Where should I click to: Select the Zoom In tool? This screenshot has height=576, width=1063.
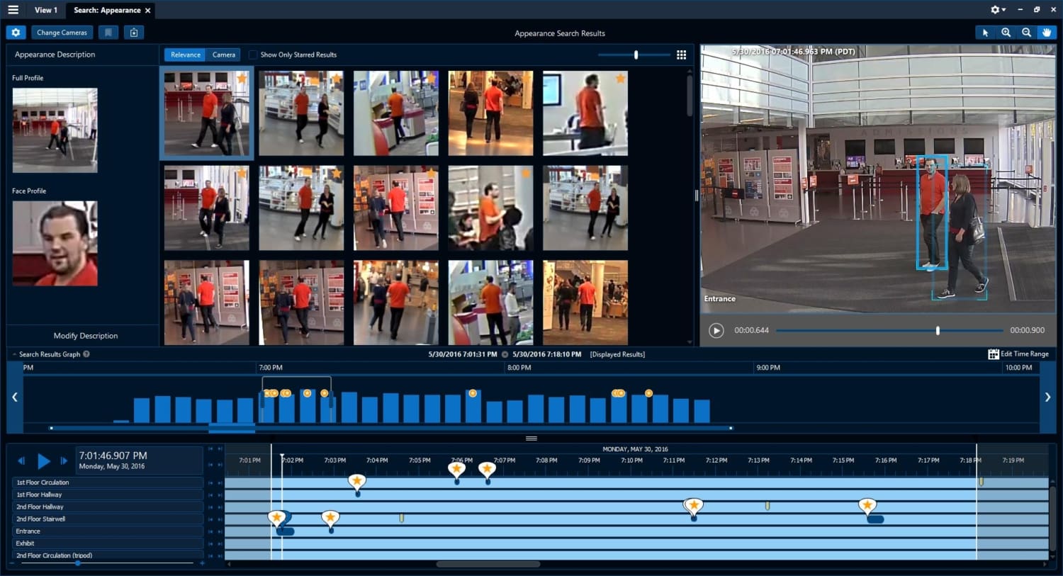point(1006,33)
